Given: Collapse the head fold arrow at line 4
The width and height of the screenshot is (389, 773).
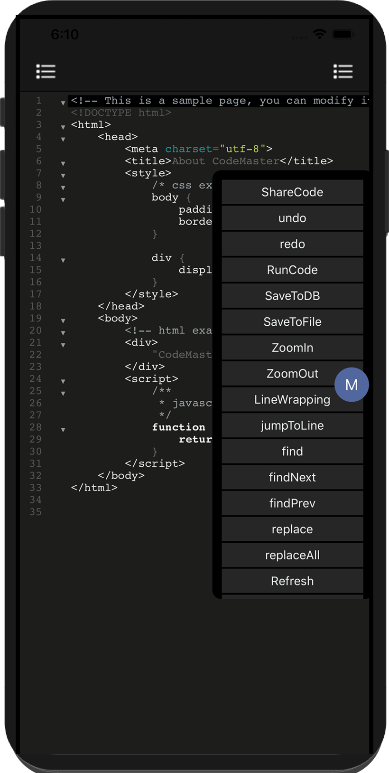Looking at the screenshot, I should pyautogui.click(x=63, y=140).
